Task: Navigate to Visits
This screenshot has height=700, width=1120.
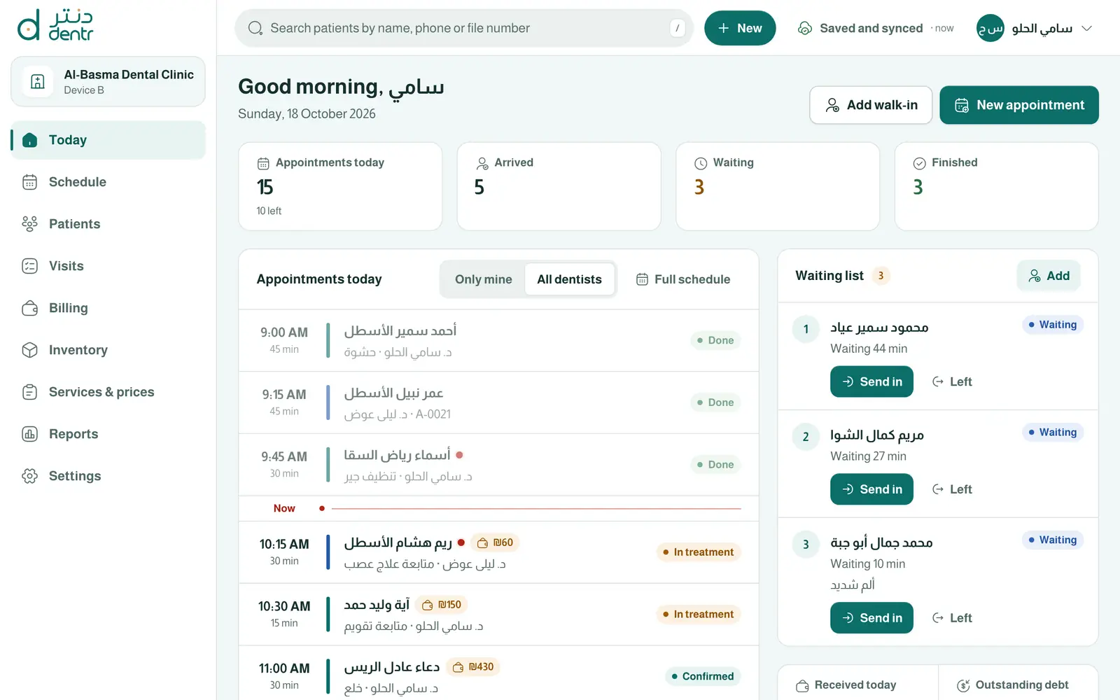Action: pos(108,266)
